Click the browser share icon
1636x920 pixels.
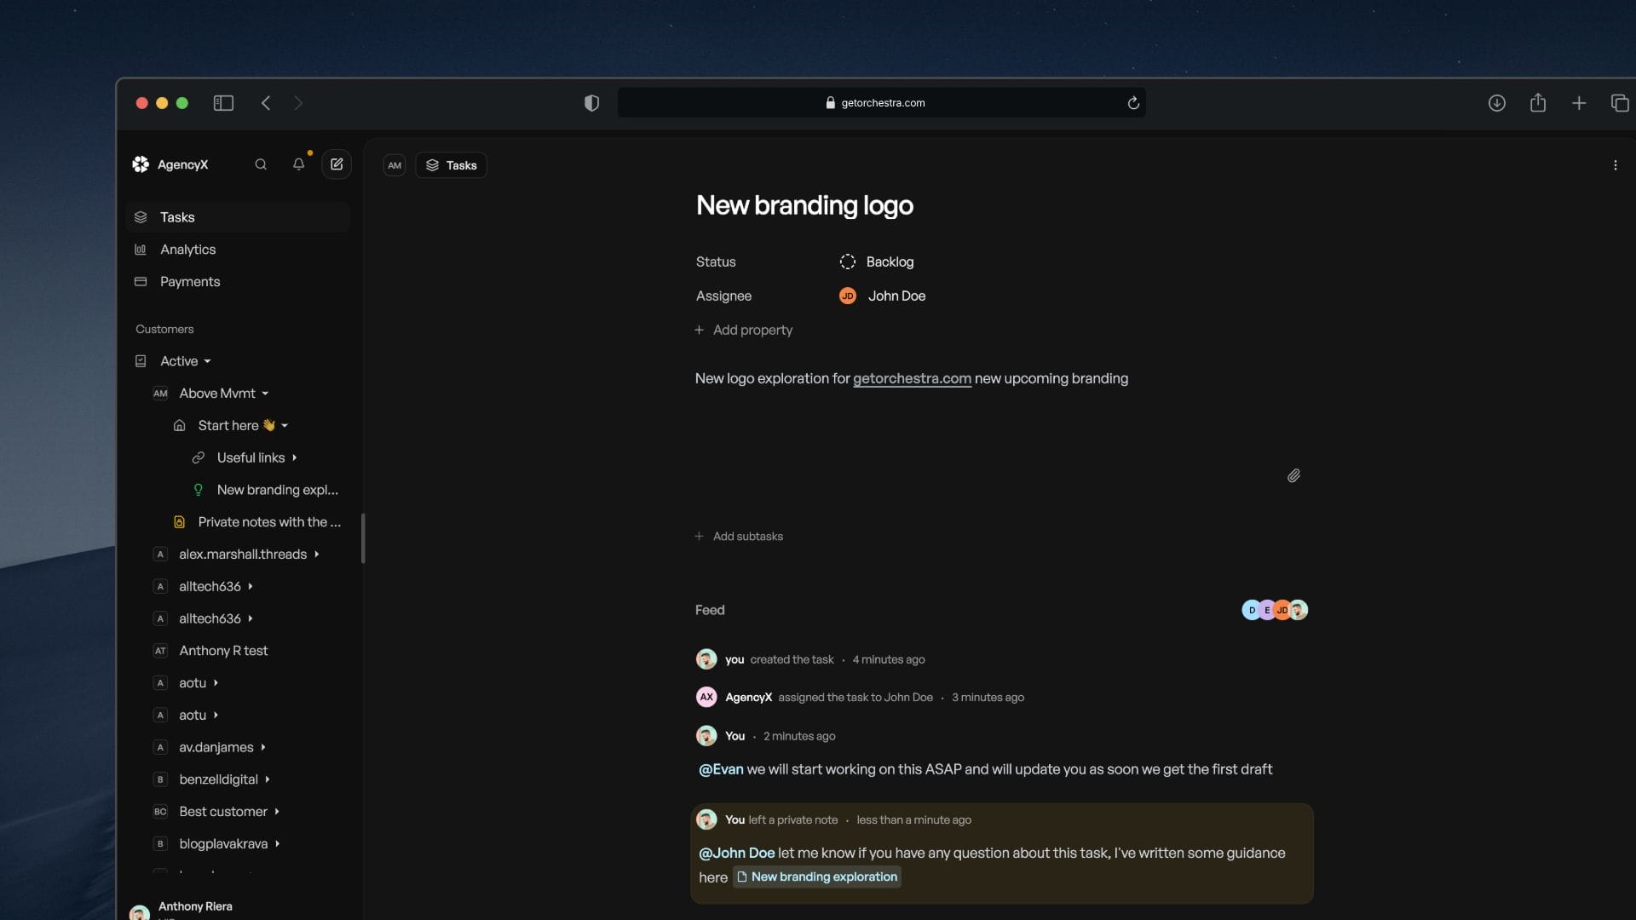click(x=1537, y=103)
